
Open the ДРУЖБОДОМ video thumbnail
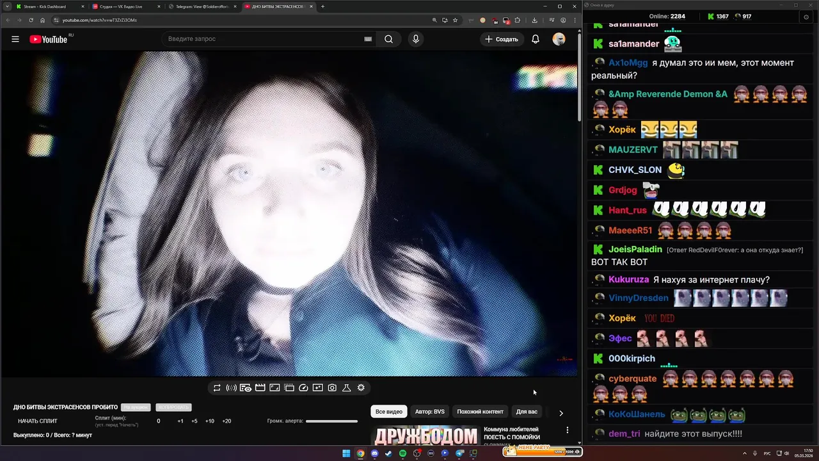[425, 435]
